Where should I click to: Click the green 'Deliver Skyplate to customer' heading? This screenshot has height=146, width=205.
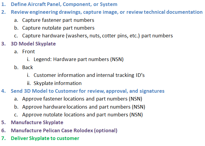[x=45, y=138]
